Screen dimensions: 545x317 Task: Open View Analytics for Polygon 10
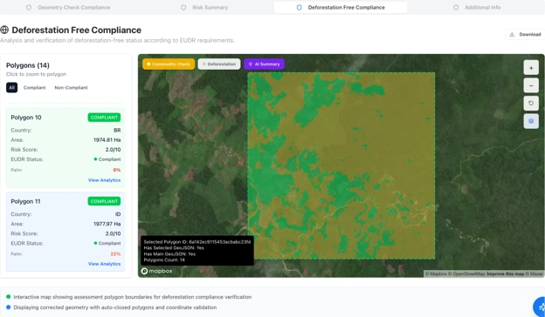click(104, 180)
